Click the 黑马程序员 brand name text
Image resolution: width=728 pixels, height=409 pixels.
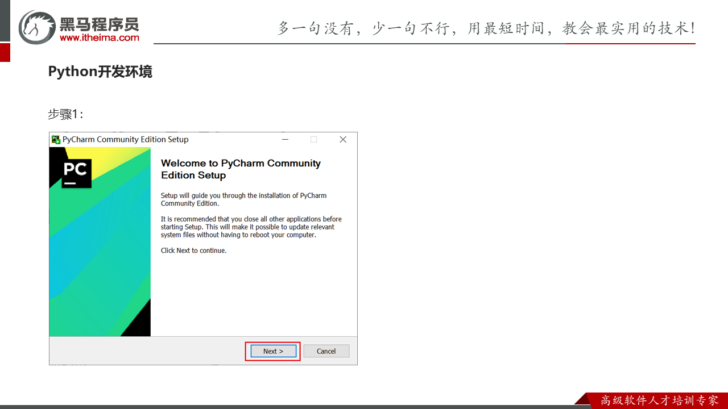click(99, 24)
